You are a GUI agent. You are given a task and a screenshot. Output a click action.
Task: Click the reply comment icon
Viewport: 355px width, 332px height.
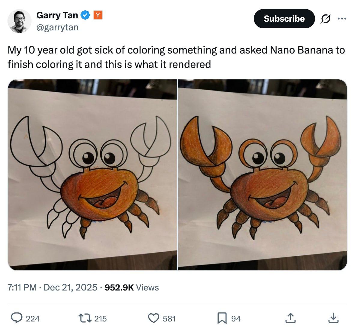[x=17, y=318]
